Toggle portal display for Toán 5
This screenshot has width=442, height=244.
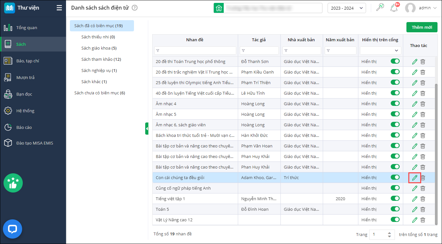(395, 209)
